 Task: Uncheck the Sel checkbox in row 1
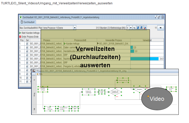click(27, 43)
